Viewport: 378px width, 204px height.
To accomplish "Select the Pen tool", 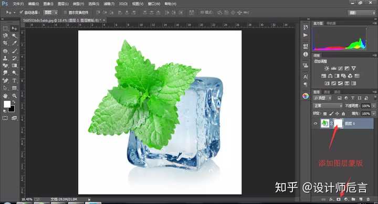I will pyautogui.click(x=5, y=80).
